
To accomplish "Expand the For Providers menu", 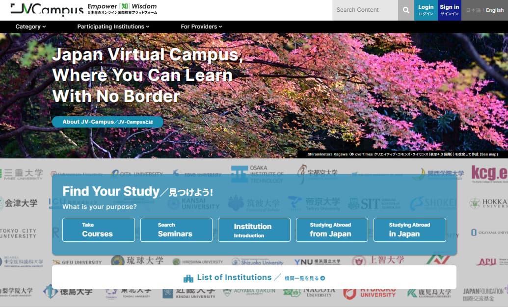I will click(x=201, y=26).
